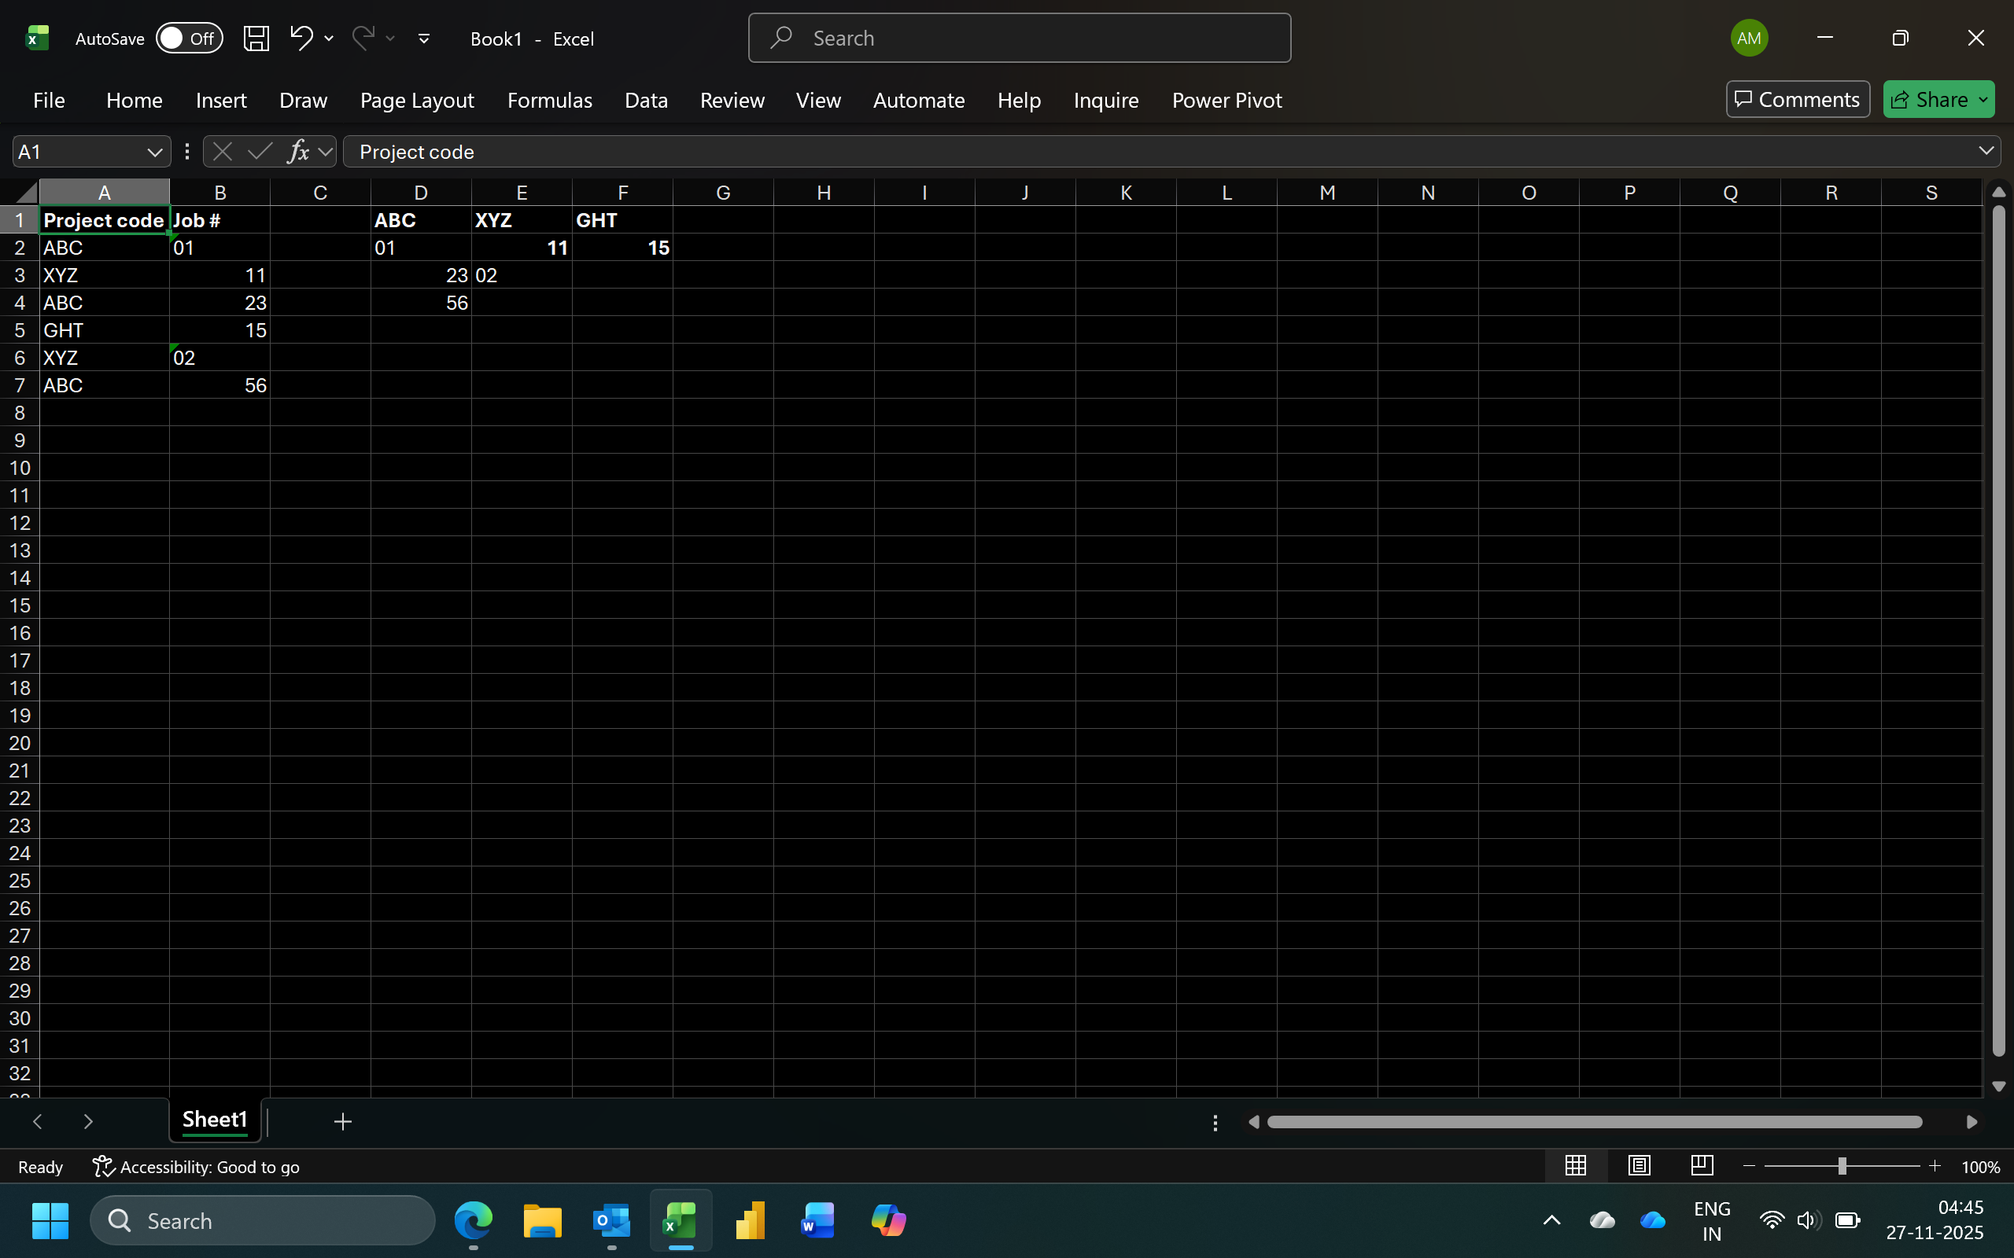
Task: Switch to the Formulas tab
Action: click(x=549, y=100)
